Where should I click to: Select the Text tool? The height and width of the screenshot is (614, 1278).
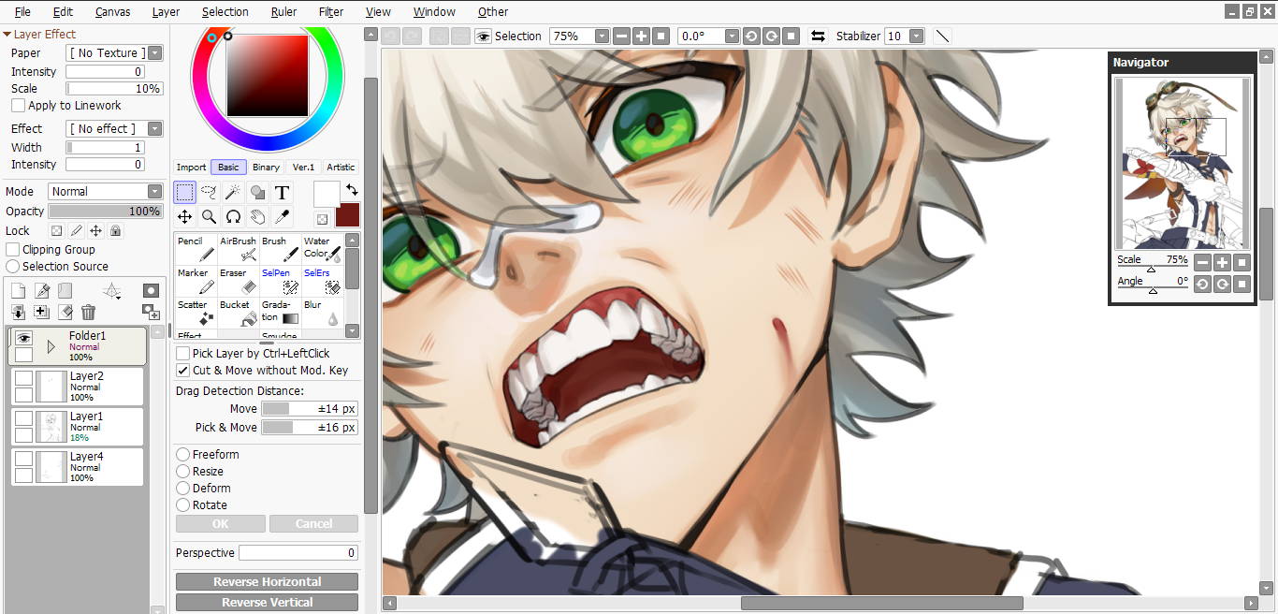point(283,193)
